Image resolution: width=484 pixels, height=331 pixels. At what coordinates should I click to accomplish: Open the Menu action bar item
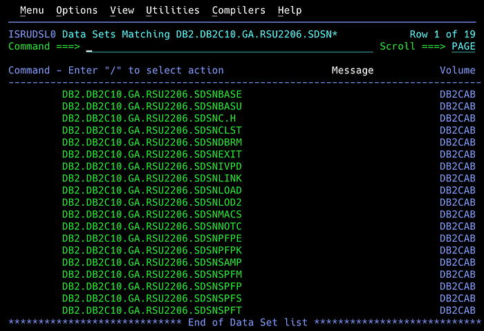pos(32,10)
